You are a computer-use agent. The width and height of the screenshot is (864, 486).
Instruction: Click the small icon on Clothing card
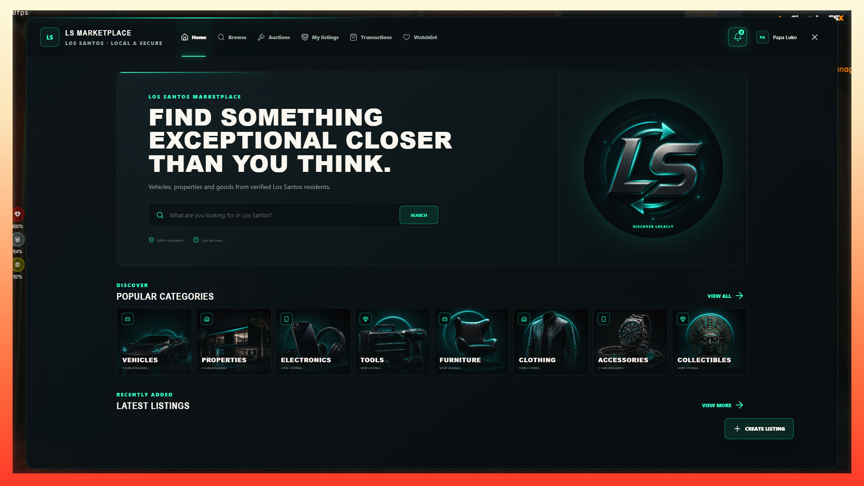tap(524, 319)
